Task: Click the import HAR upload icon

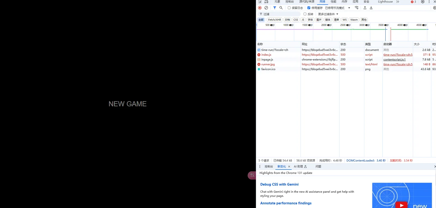Action: (365, 8)
